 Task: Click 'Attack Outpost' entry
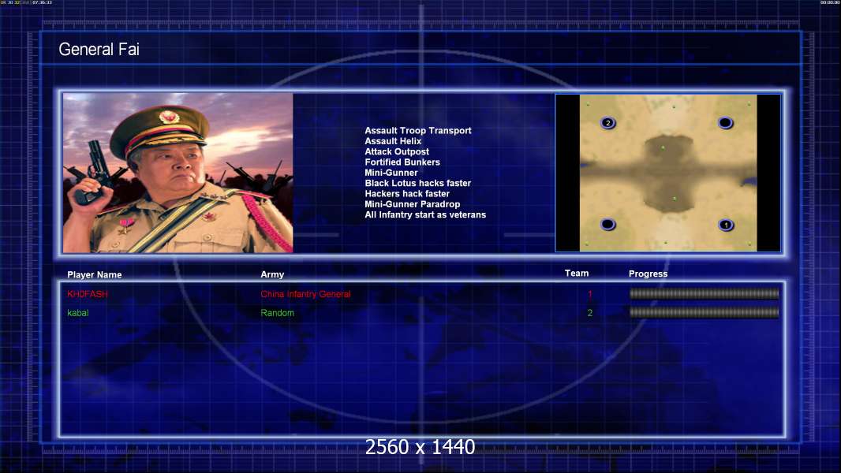tap(396, 151)
